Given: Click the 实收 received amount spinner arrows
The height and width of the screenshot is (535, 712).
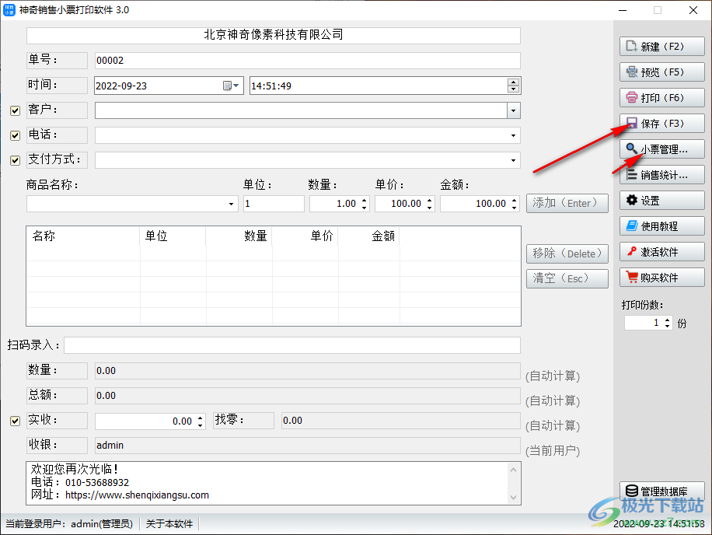Looking at the screenshot, I should tap(201, 421).
